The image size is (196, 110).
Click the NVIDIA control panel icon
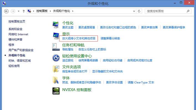point(56,91)
